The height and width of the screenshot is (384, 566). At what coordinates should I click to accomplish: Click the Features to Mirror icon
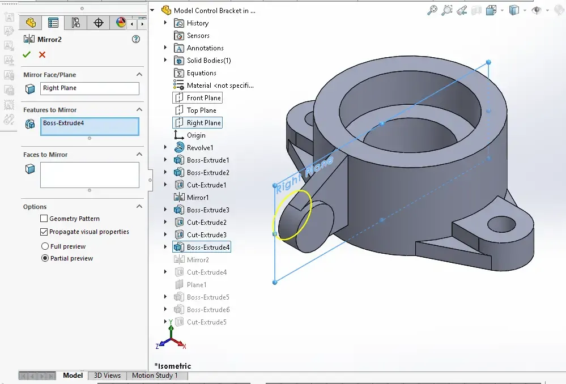pyautogui.click(x=30, y=124)
